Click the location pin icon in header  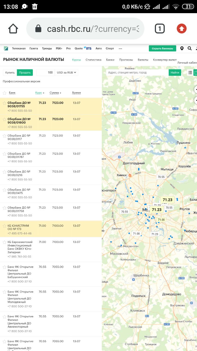pos(182,49)
